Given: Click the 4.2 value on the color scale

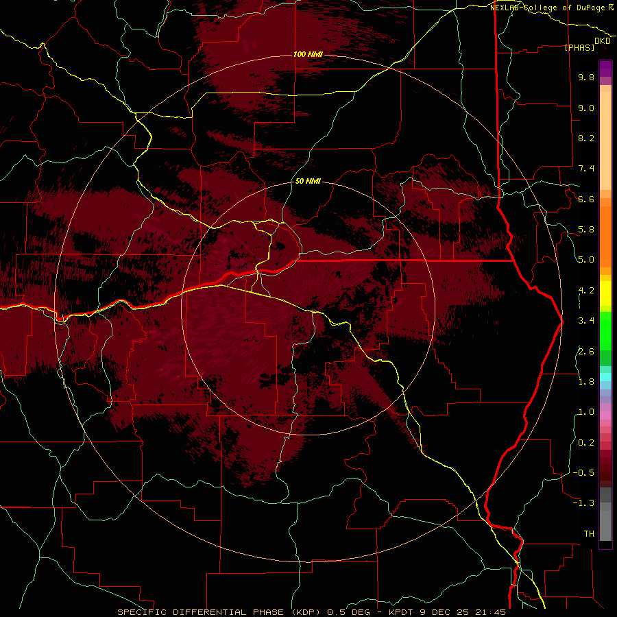Looking at the screenshot, I should 586,291.
